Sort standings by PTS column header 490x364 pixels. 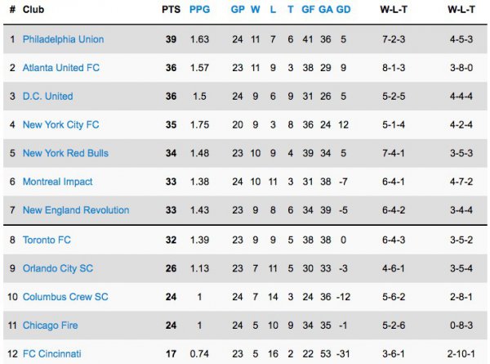[x=171, y=10]
